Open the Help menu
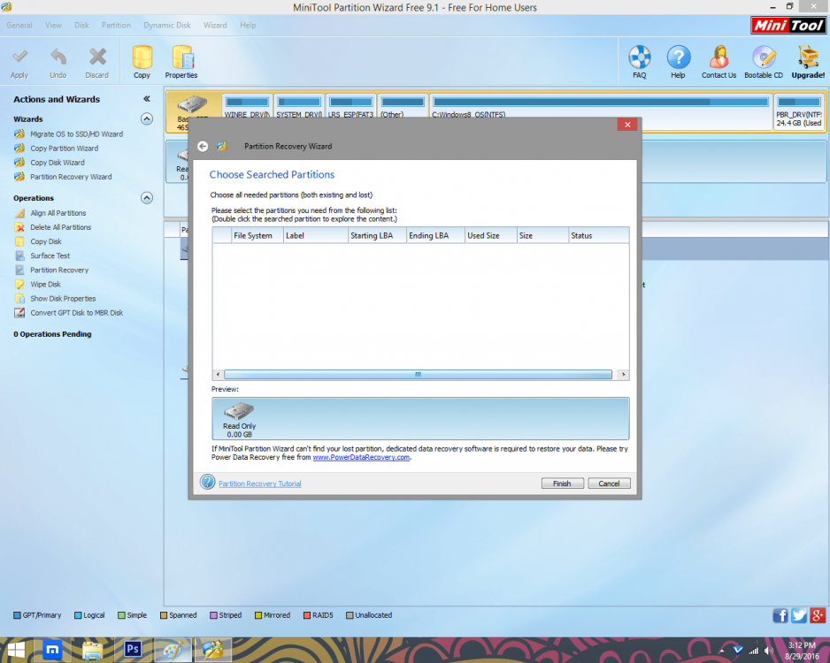 click(x=248, y=26)
